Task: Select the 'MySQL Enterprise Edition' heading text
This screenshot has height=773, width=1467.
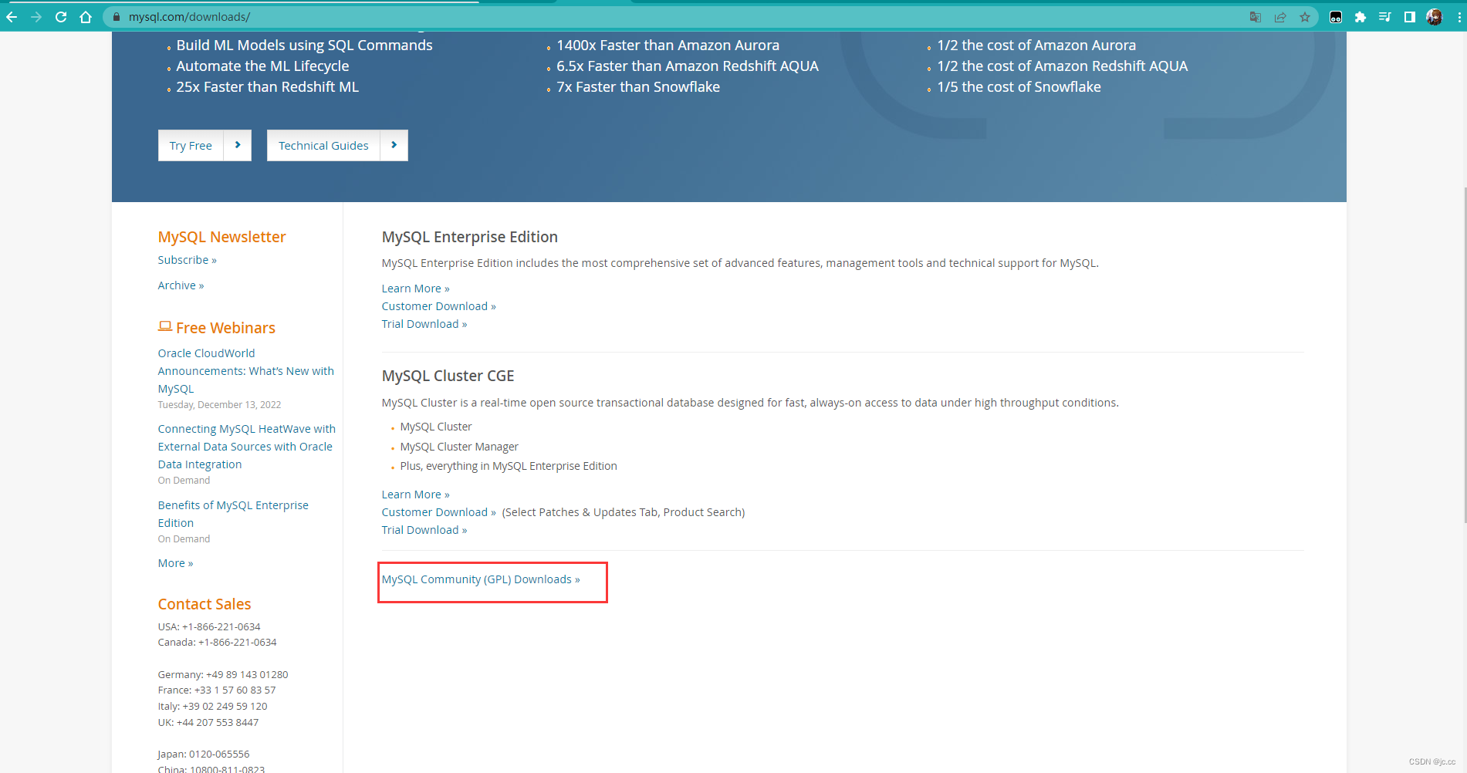Action: pos(470,237)
